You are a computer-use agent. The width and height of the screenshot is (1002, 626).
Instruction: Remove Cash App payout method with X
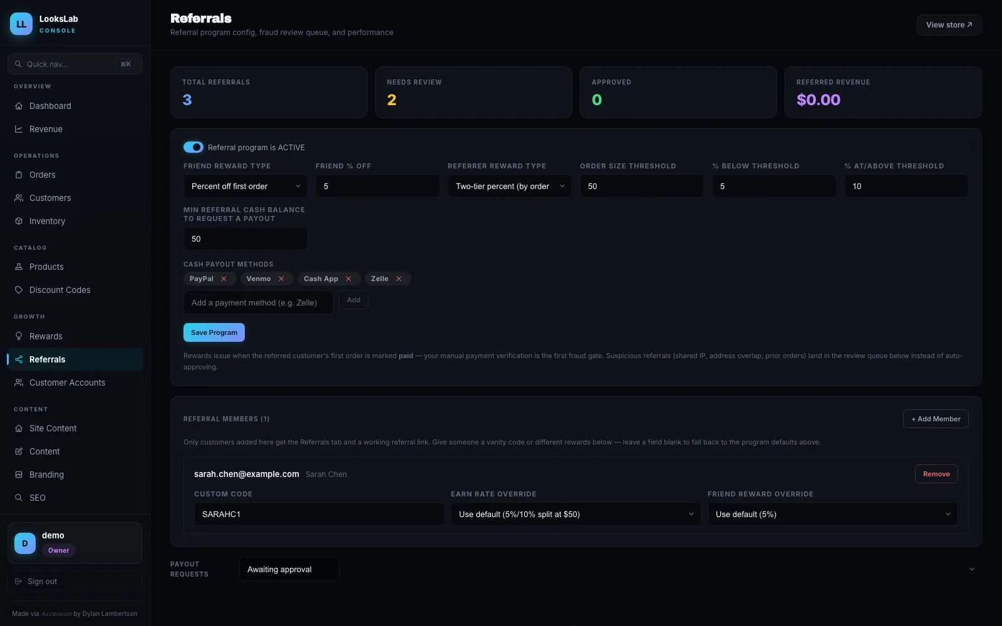pyautogui.click(x=348, y=279)
